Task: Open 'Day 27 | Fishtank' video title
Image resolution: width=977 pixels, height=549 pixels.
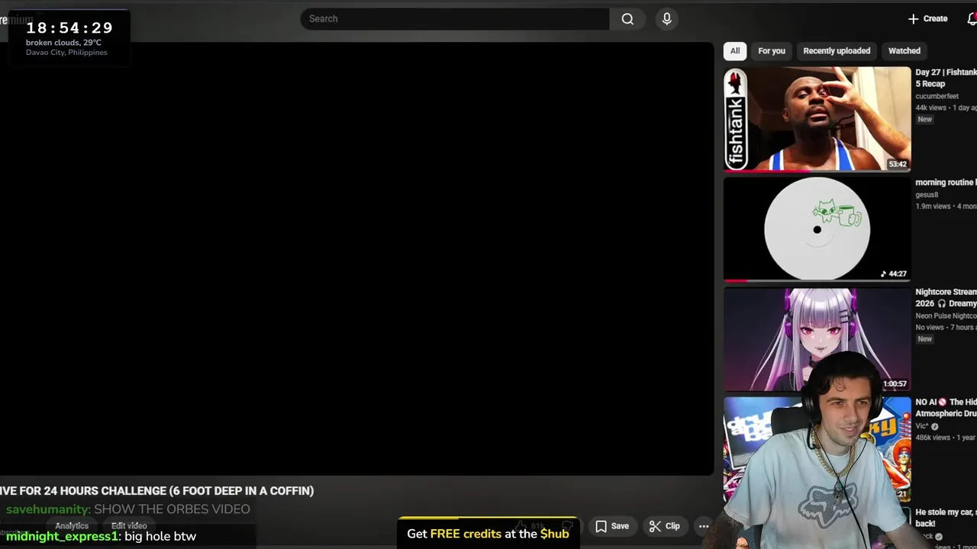Action: pyautogui.click(x=946, y=78)
